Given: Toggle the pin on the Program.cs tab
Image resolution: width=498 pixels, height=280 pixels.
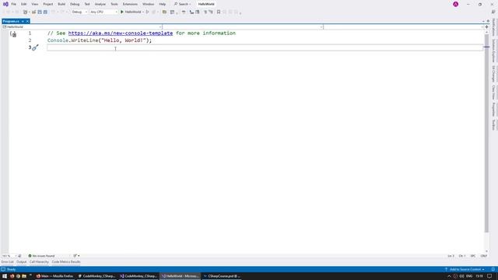Looking at the screenshot, I should 23,21.
